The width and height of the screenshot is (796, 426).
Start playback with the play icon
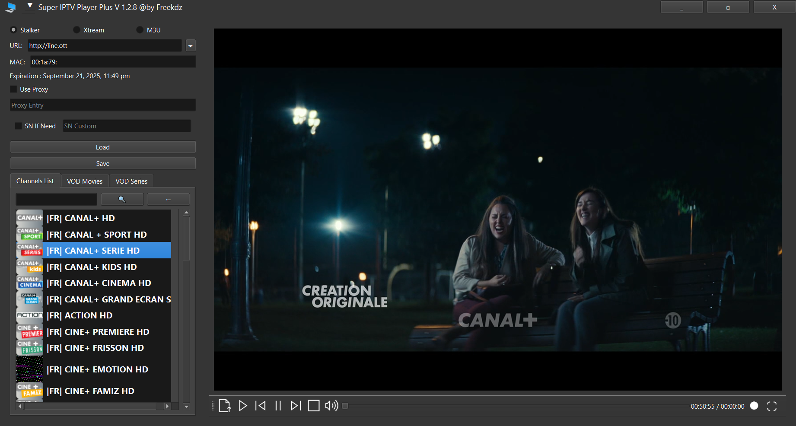click(243, 406)
